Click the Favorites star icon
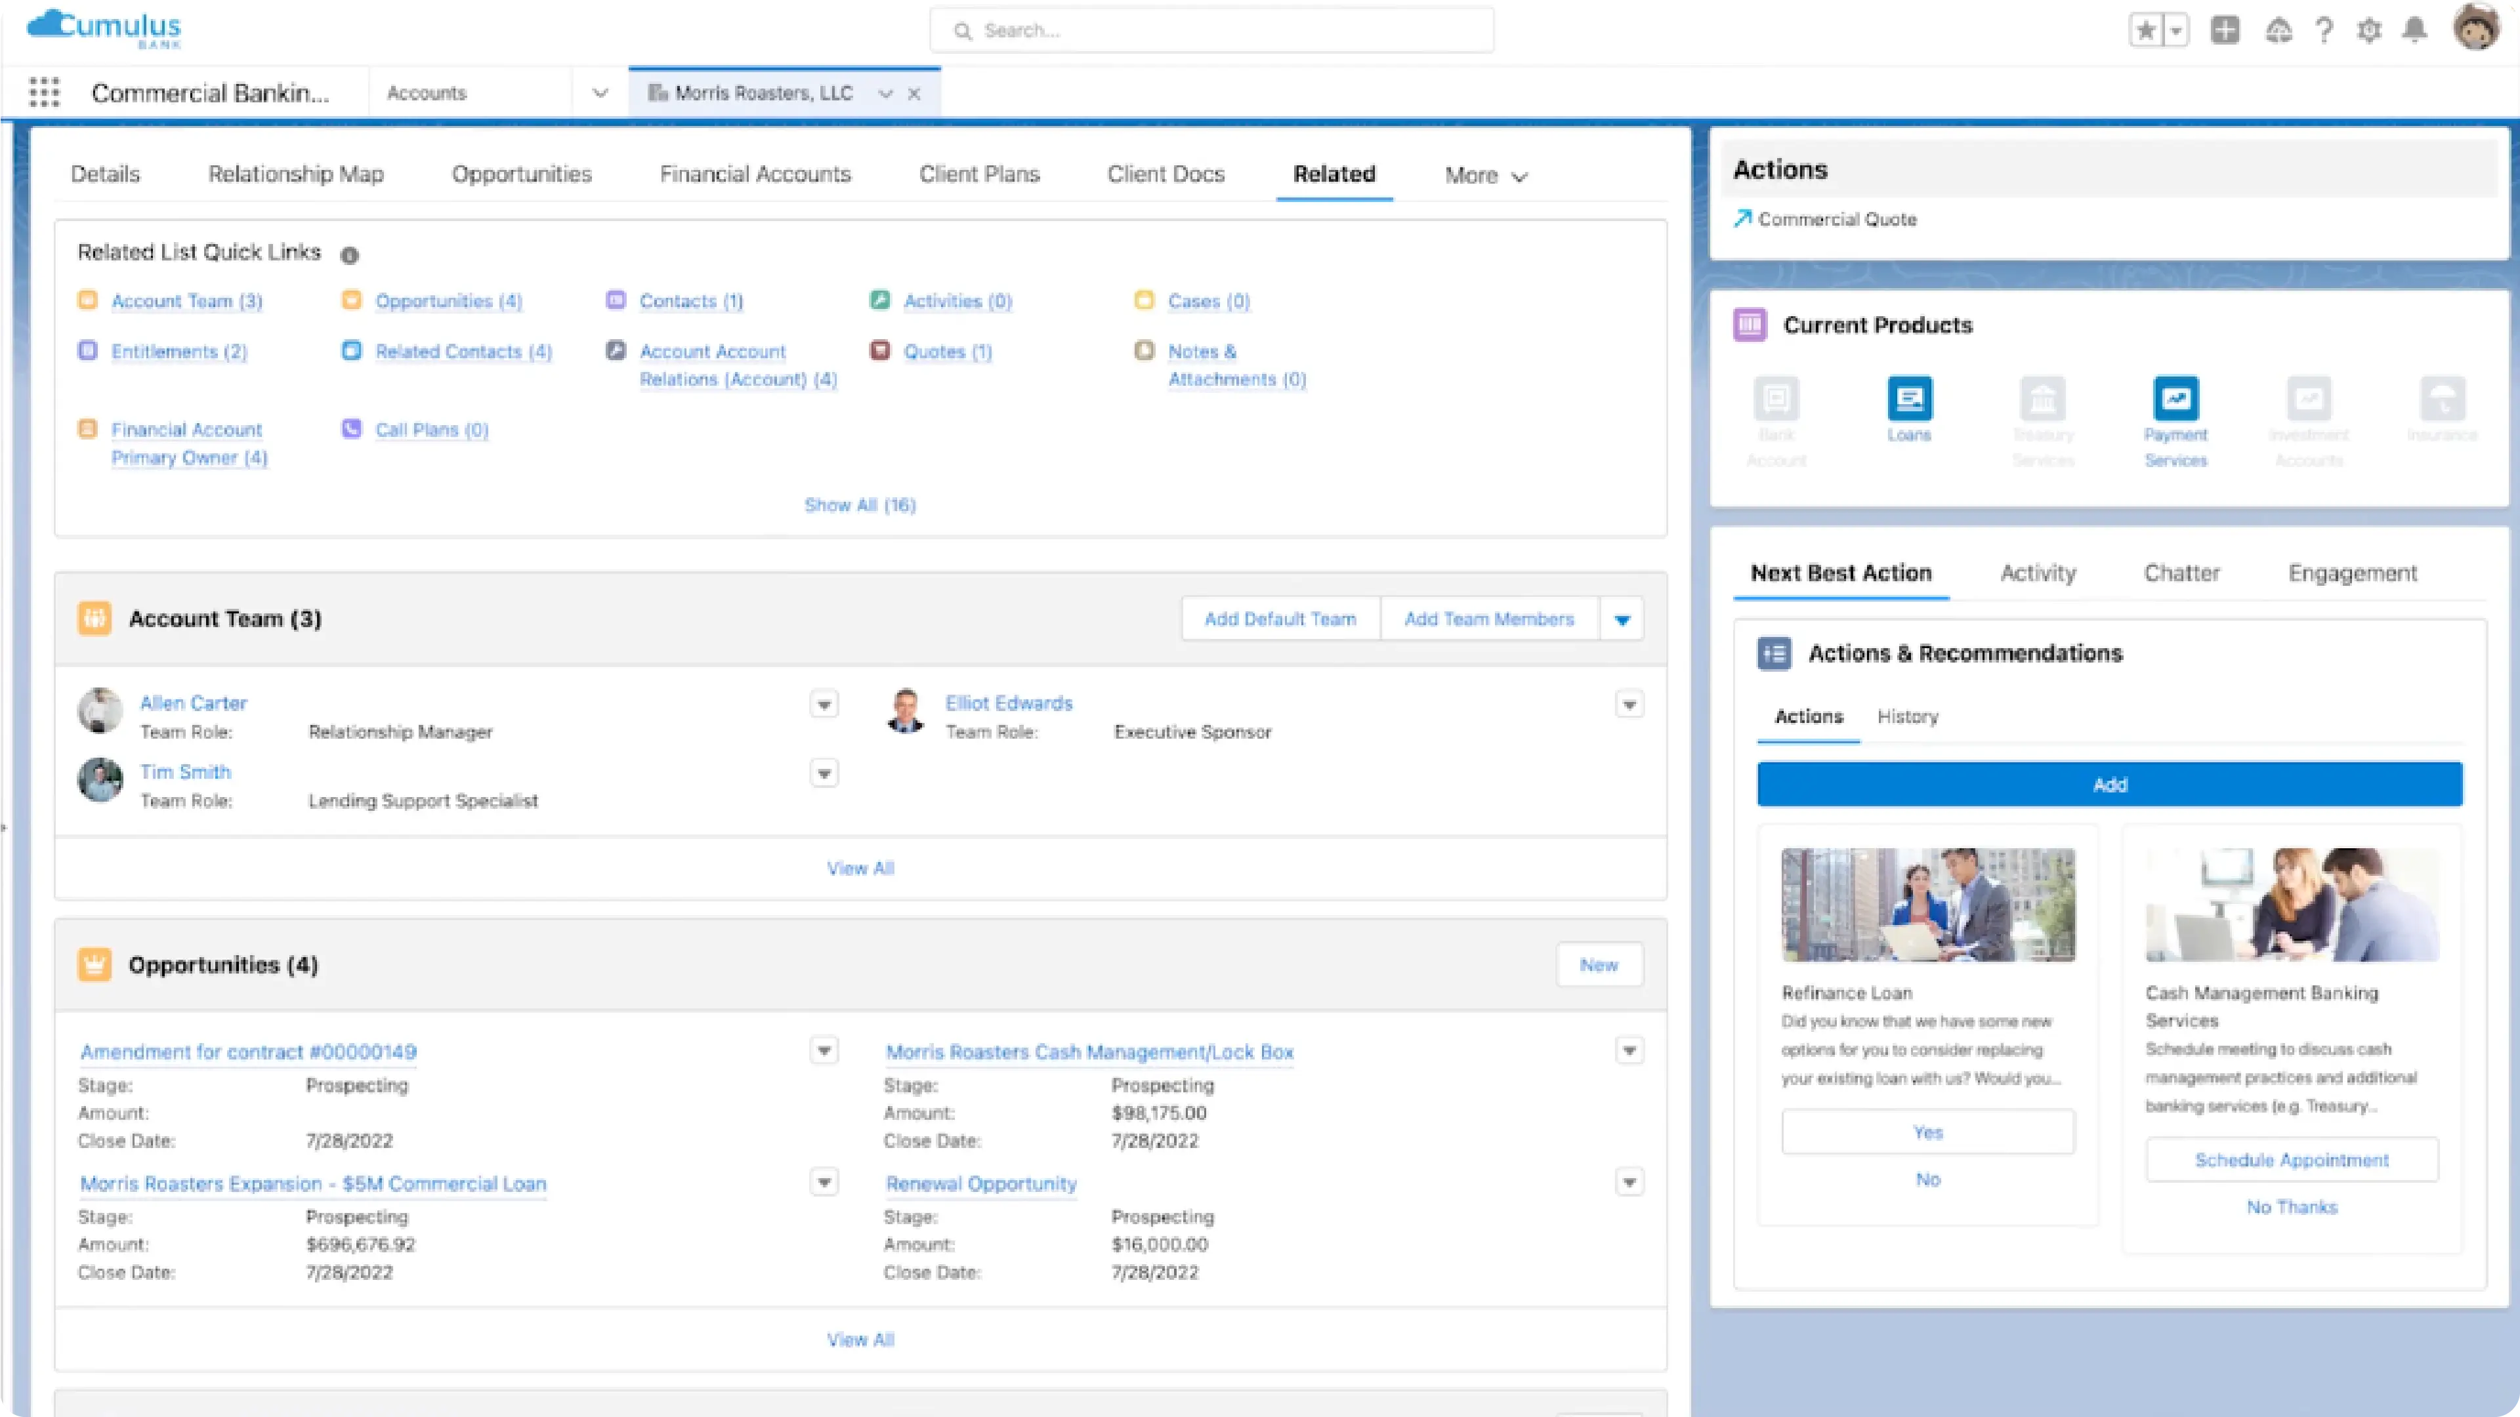The image size is (2520, 1417). click(x=2145, y=30)
